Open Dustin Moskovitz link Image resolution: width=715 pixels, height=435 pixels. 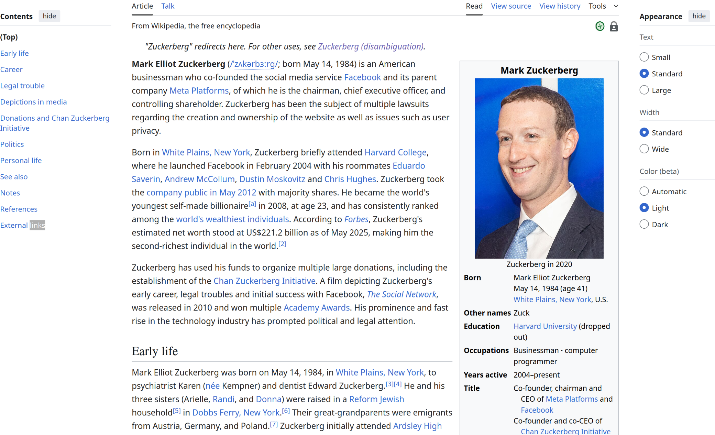272,179
